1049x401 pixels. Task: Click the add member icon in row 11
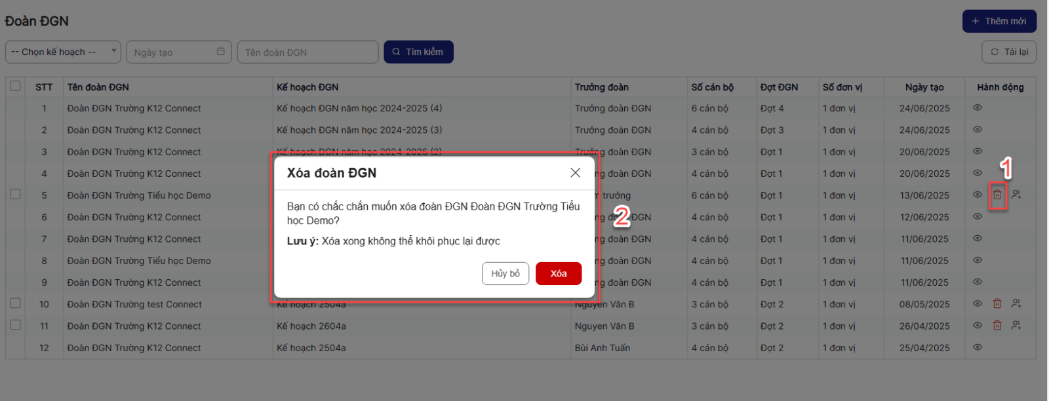click(x=1016, y=326)
